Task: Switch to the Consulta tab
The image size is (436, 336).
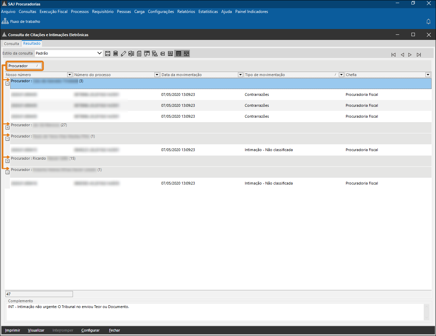Action: pos(12,44)
